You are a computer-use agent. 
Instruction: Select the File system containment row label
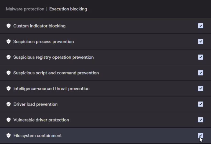tap(38, 135)
